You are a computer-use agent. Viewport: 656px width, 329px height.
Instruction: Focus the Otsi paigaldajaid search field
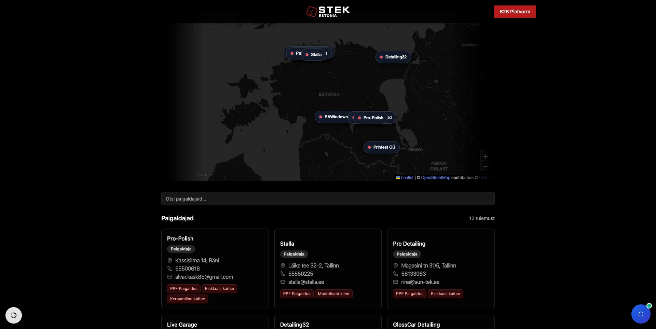pyautogui.click(x=328, y=198)
